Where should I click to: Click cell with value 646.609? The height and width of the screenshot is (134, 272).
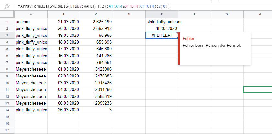coord(96,49)
